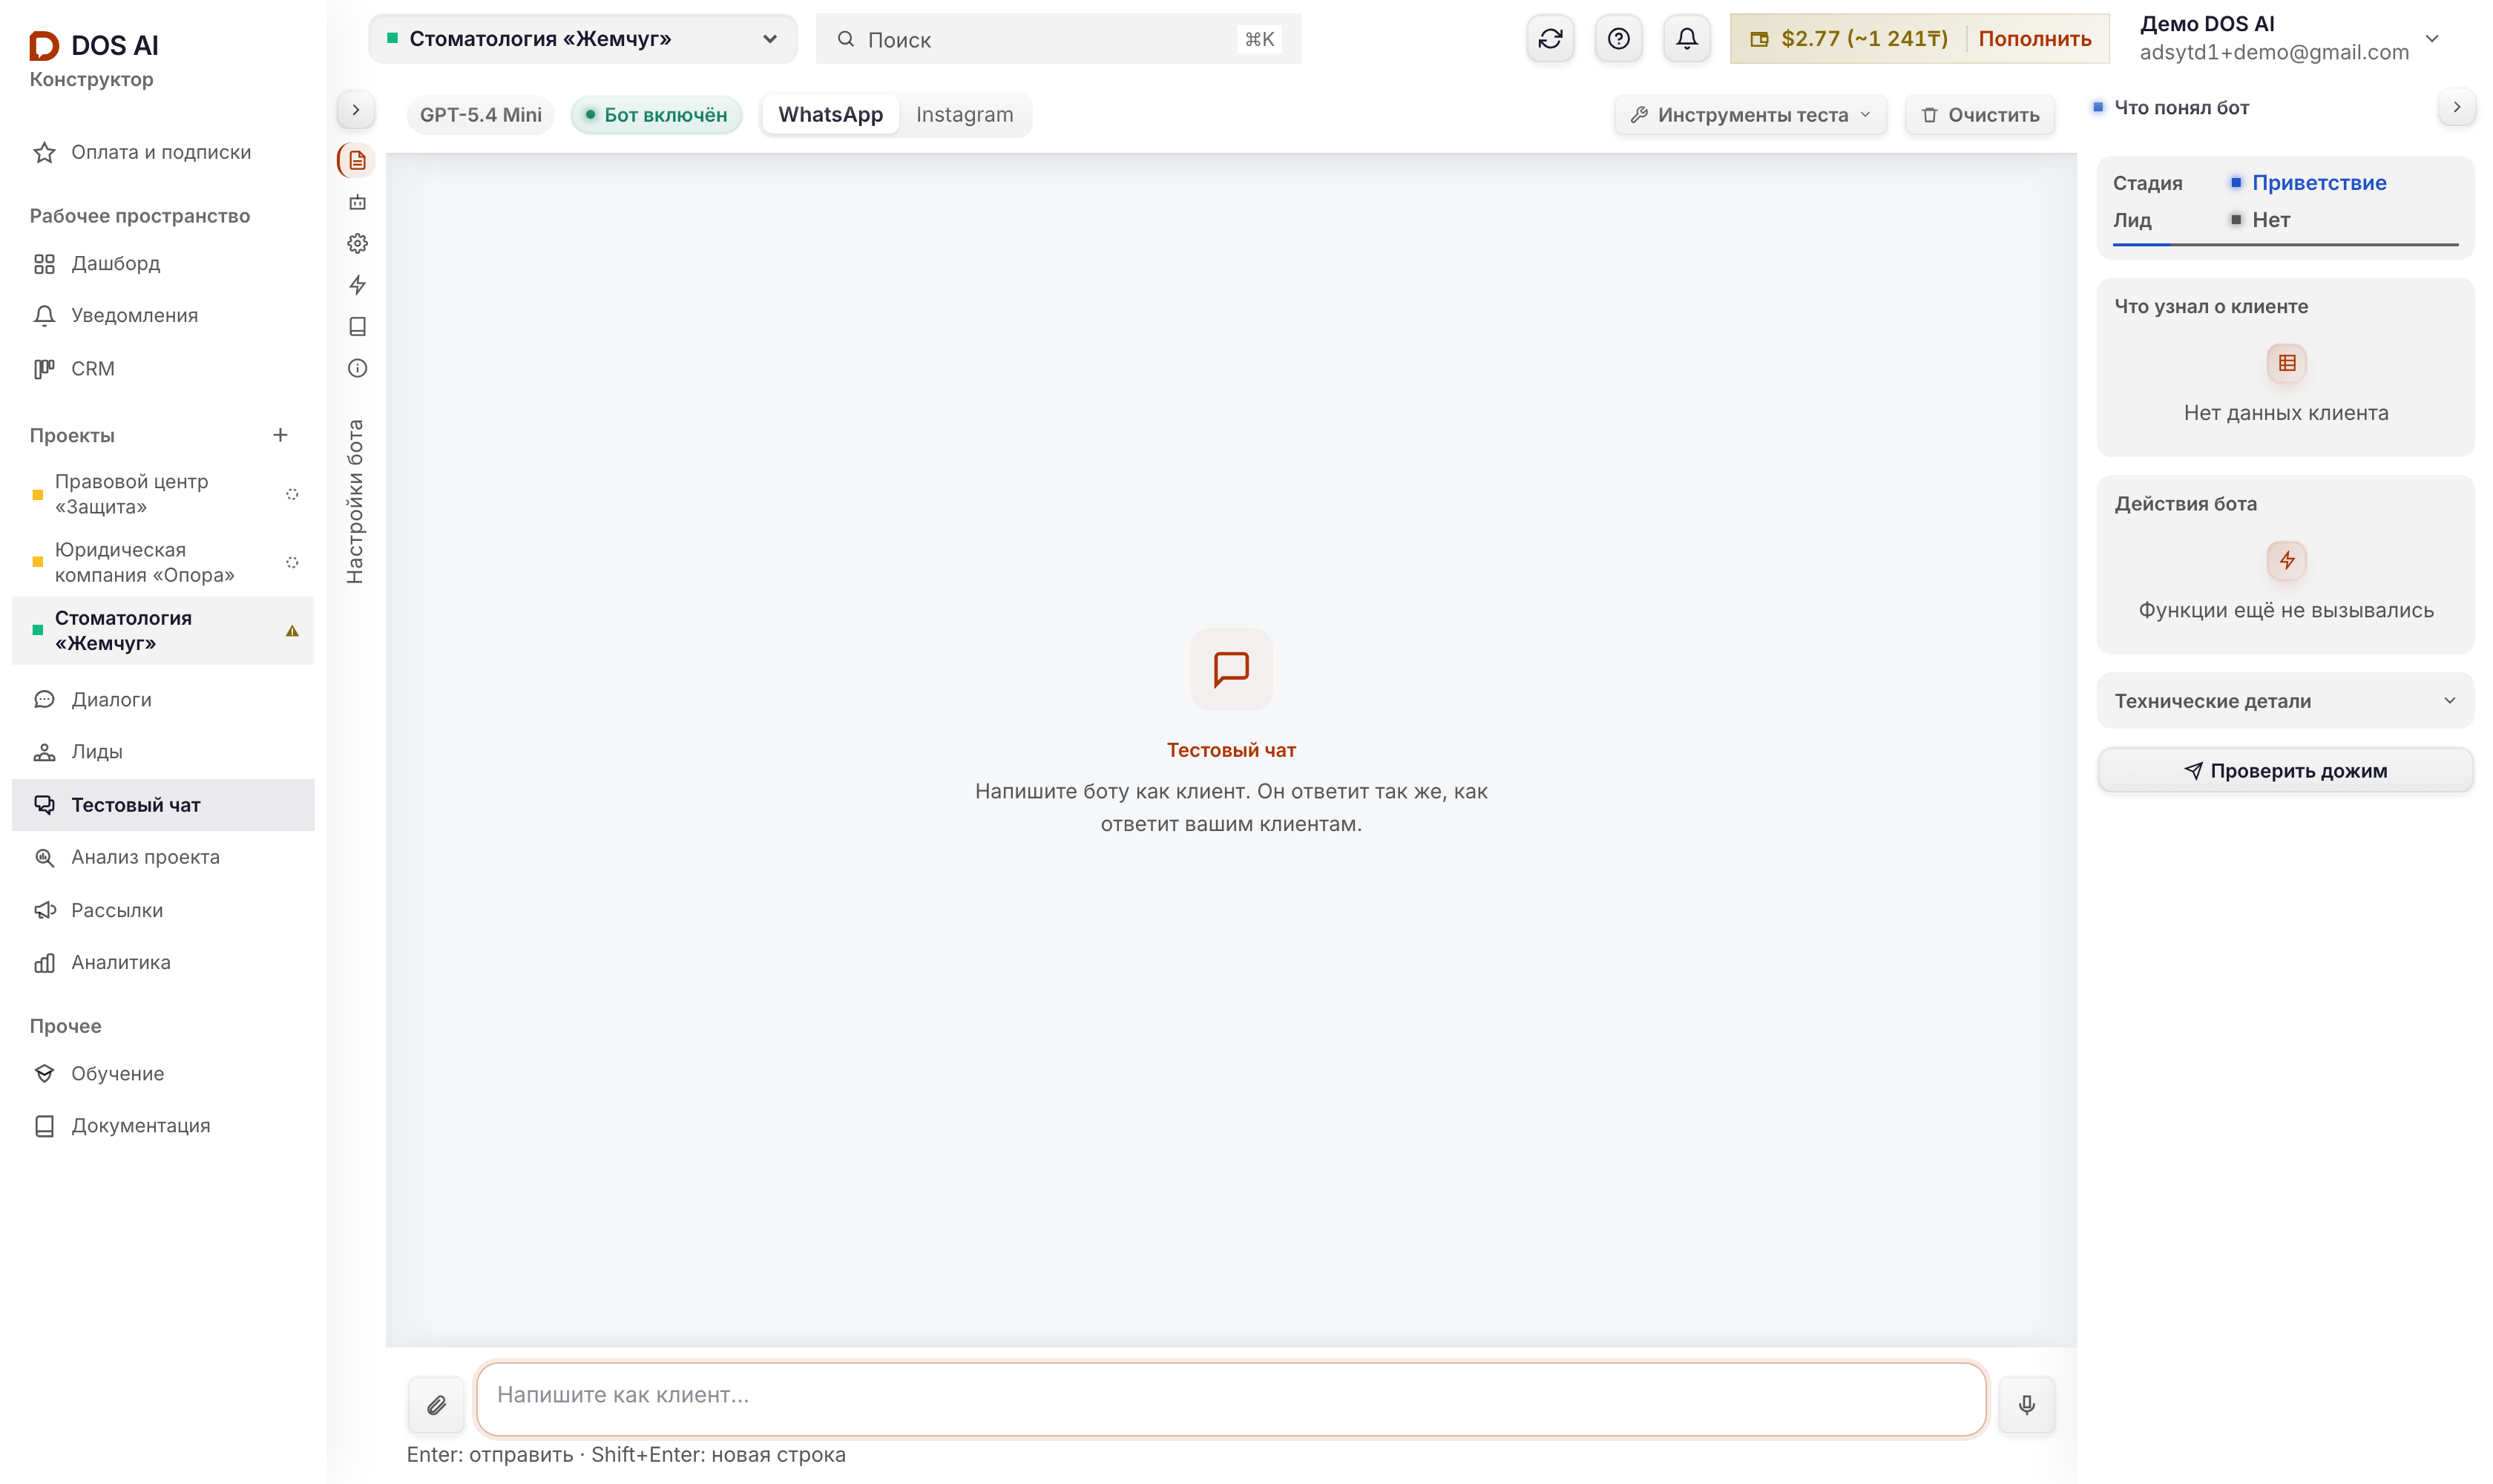Image resolution: width=2493 pixels, height=1484 pixels.
Task: Click the Поиск search field
Action: (x=1058, y=39)
